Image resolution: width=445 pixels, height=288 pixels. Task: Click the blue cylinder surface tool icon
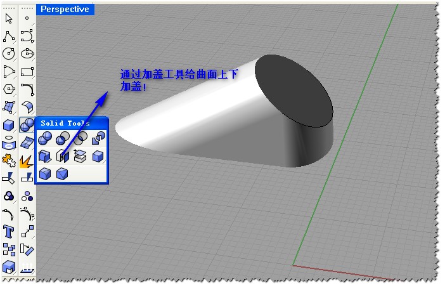[x=9, y=143]
